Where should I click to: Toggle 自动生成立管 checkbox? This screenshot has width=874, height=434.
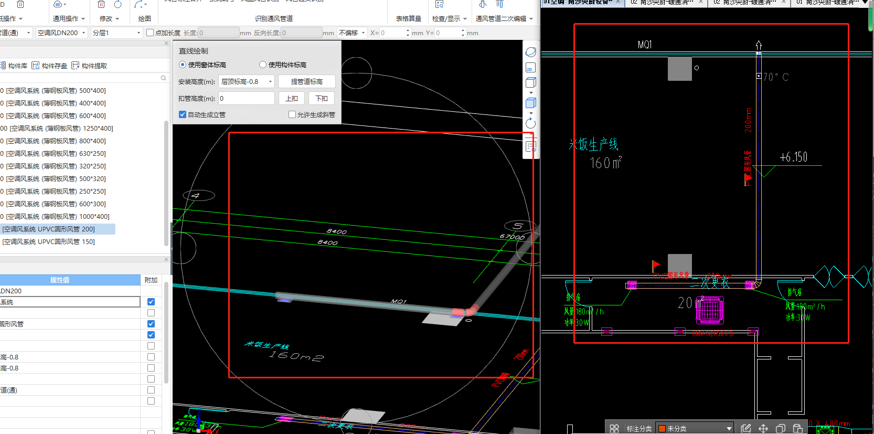[x=183, y=114]
